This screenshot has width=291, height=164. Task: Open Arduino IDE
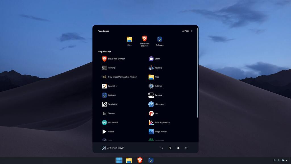pyautogui.click(x=113, y=122)
